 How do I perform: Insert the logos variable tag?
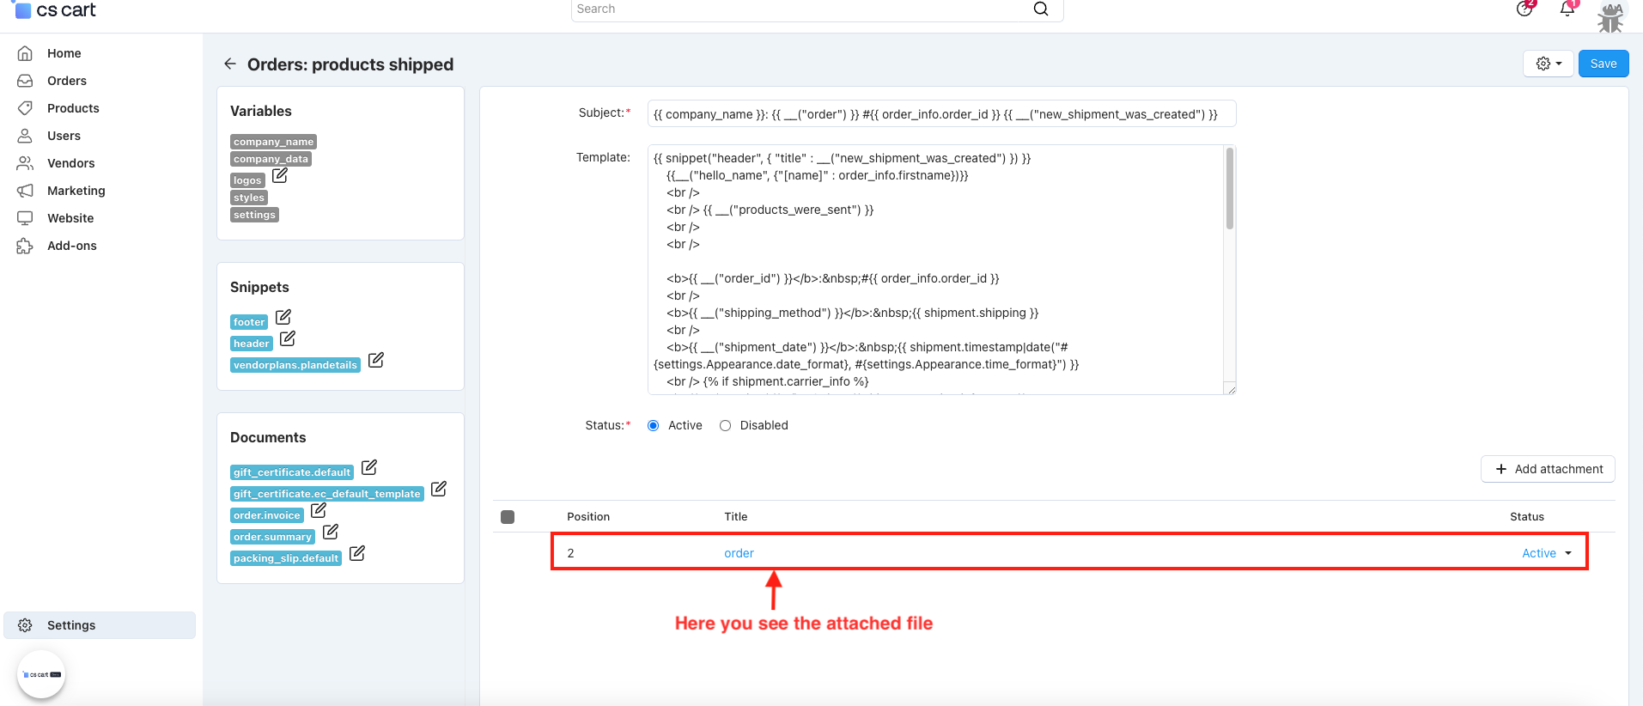tap(247, 180)
